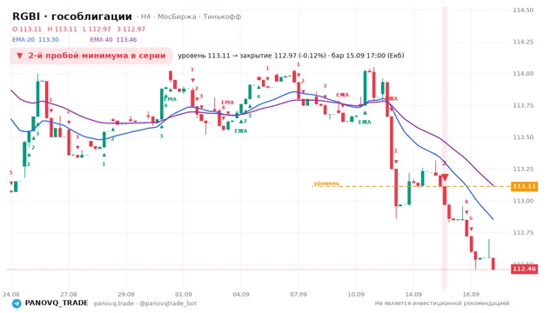Click the last red candle at the chart's right edge
Screen dimensions: 557x313
point(493,263)
